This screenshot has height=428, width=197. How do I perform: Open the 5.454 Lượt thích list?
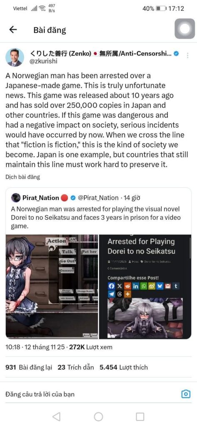[124, 367]
